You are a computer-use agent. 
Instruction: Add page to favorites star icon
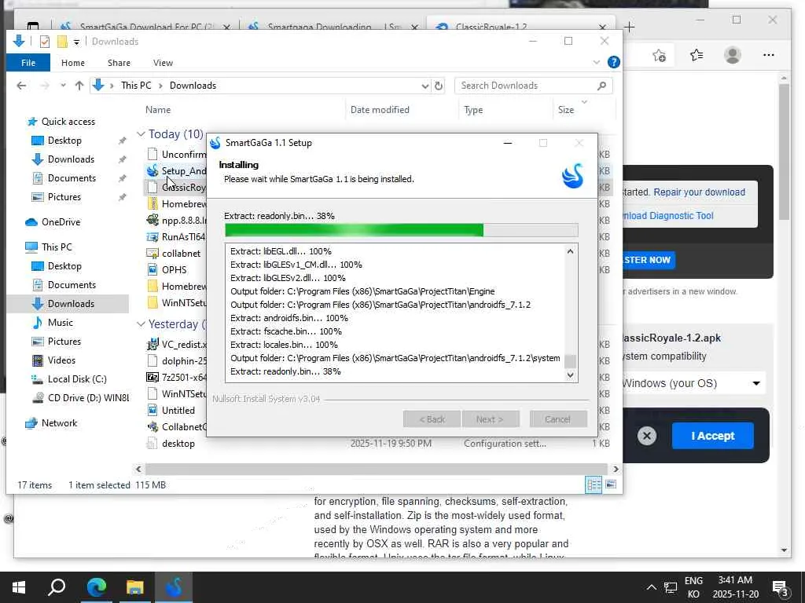(660, 55)
